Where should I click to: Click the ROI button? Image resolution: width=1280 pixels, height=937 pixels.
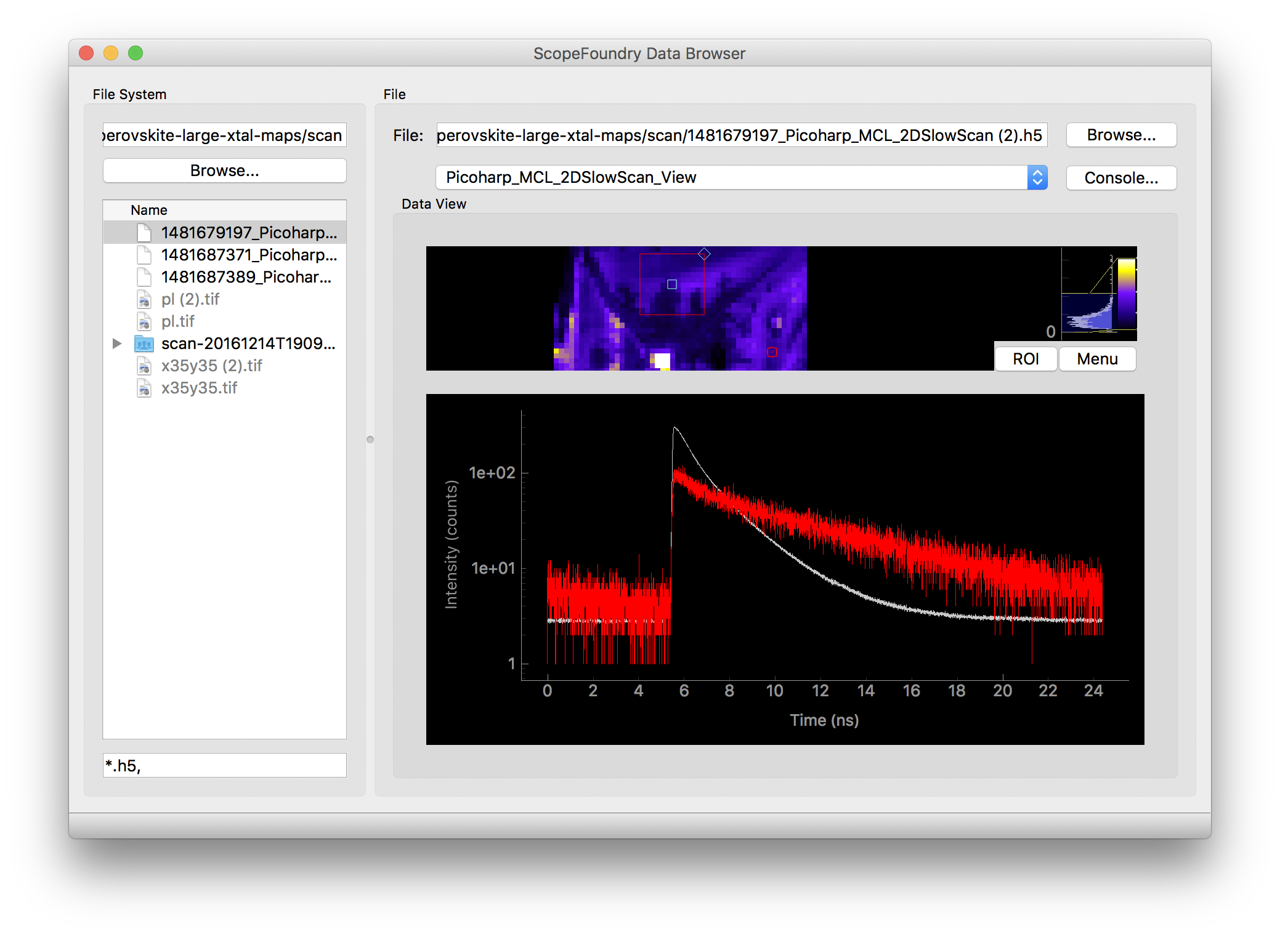(x=1026, y=359)
